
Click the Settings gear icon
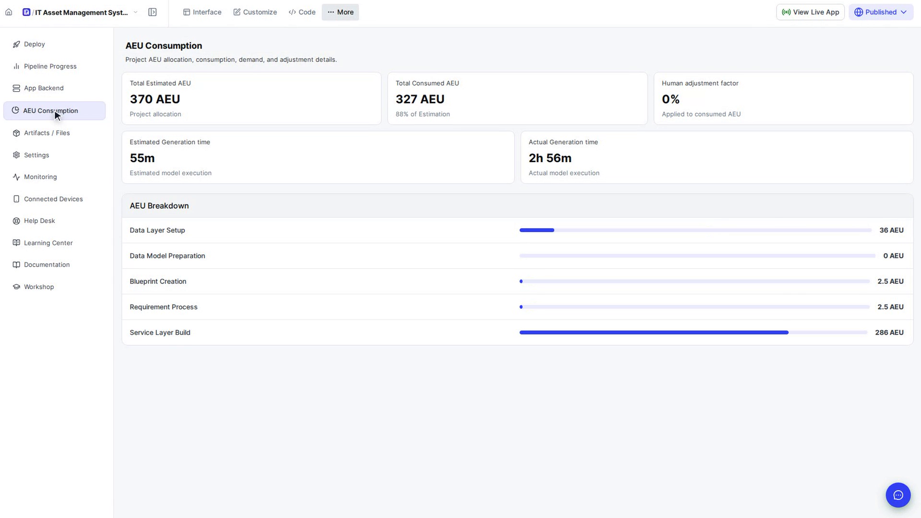[16, 155]
